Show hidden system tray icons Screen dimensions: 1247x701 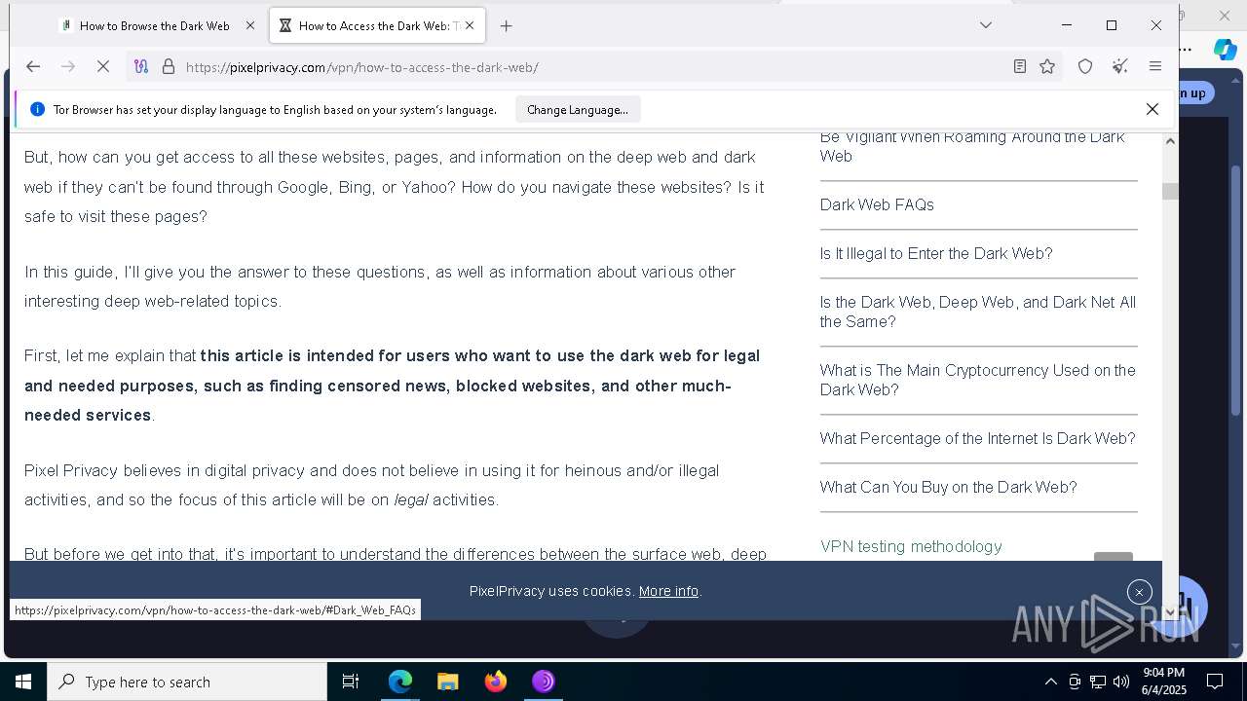coord(1050,682)
